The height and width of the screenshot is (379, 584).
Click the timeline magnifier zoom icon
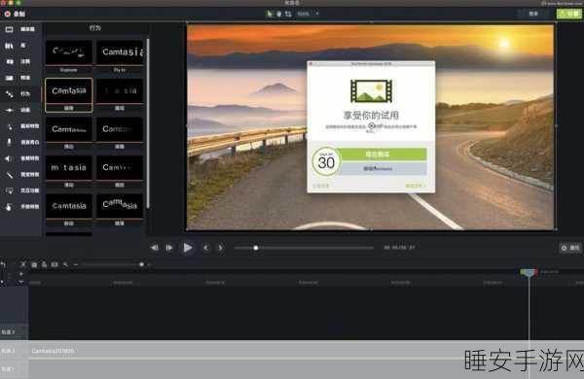[65, 264]
